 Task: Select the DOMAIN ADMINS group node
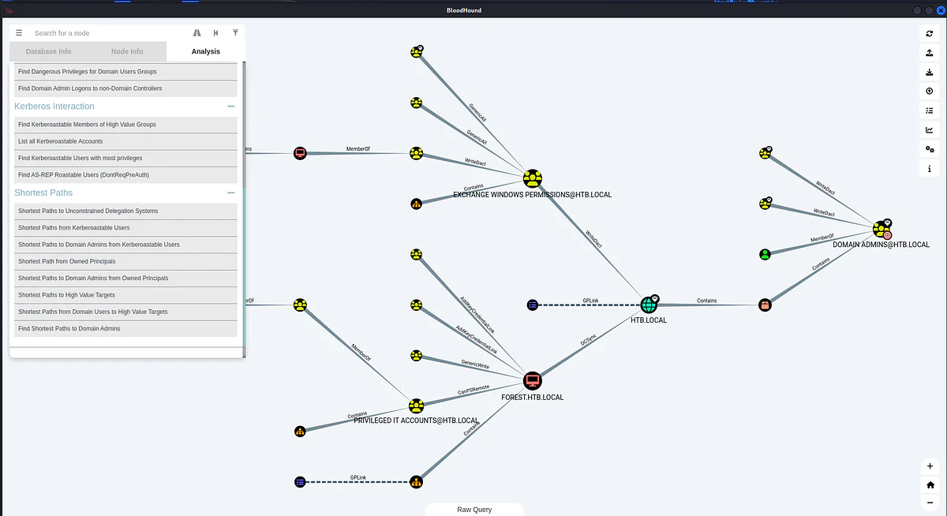click(882, 230)
